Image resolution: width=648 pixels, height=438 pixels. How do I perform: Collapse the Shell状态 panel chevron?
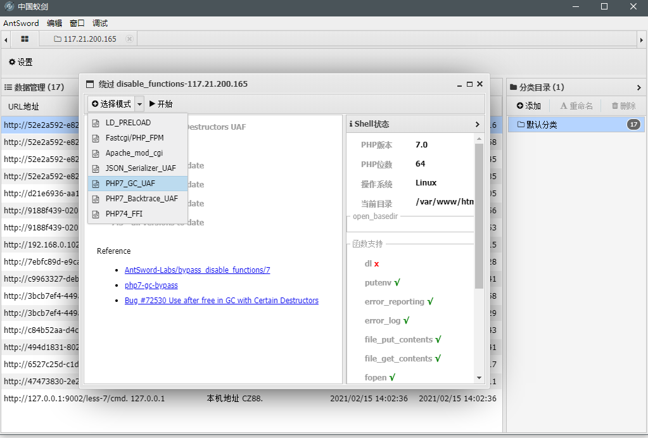477,124
